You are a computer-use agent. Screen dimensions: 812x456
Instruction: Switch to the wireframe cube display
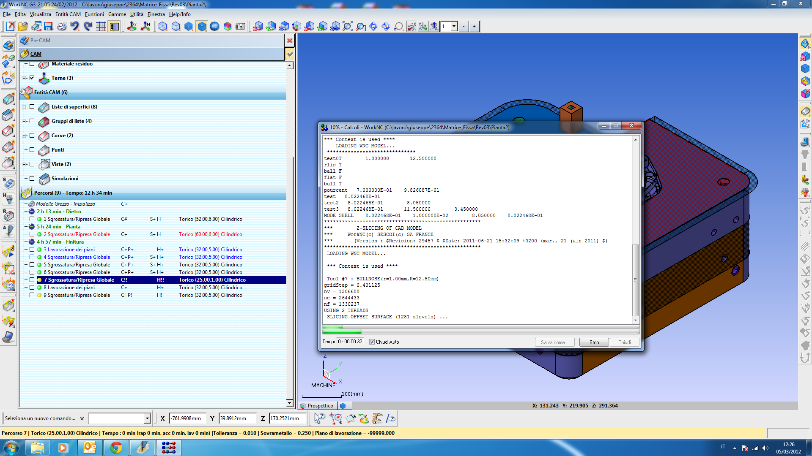point(163,26)
